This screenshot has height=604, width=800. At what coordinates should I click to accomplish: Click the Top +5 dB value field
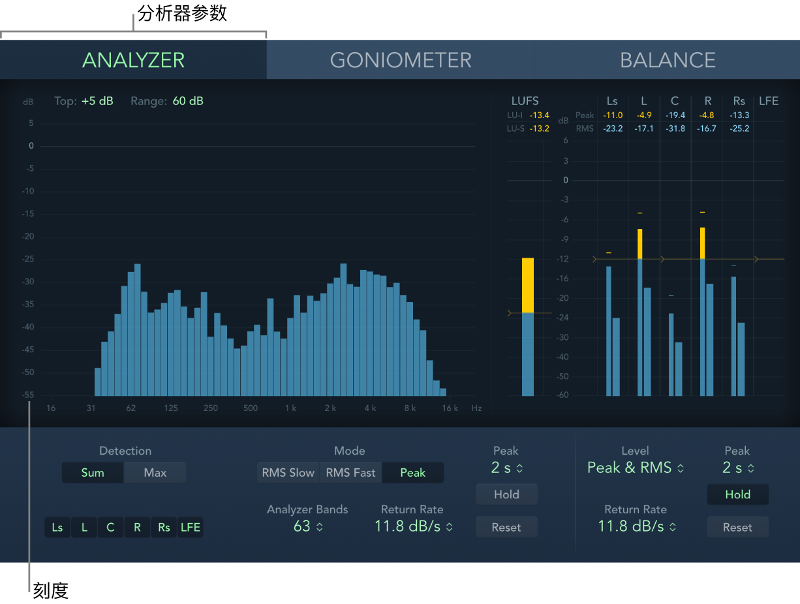97,101
